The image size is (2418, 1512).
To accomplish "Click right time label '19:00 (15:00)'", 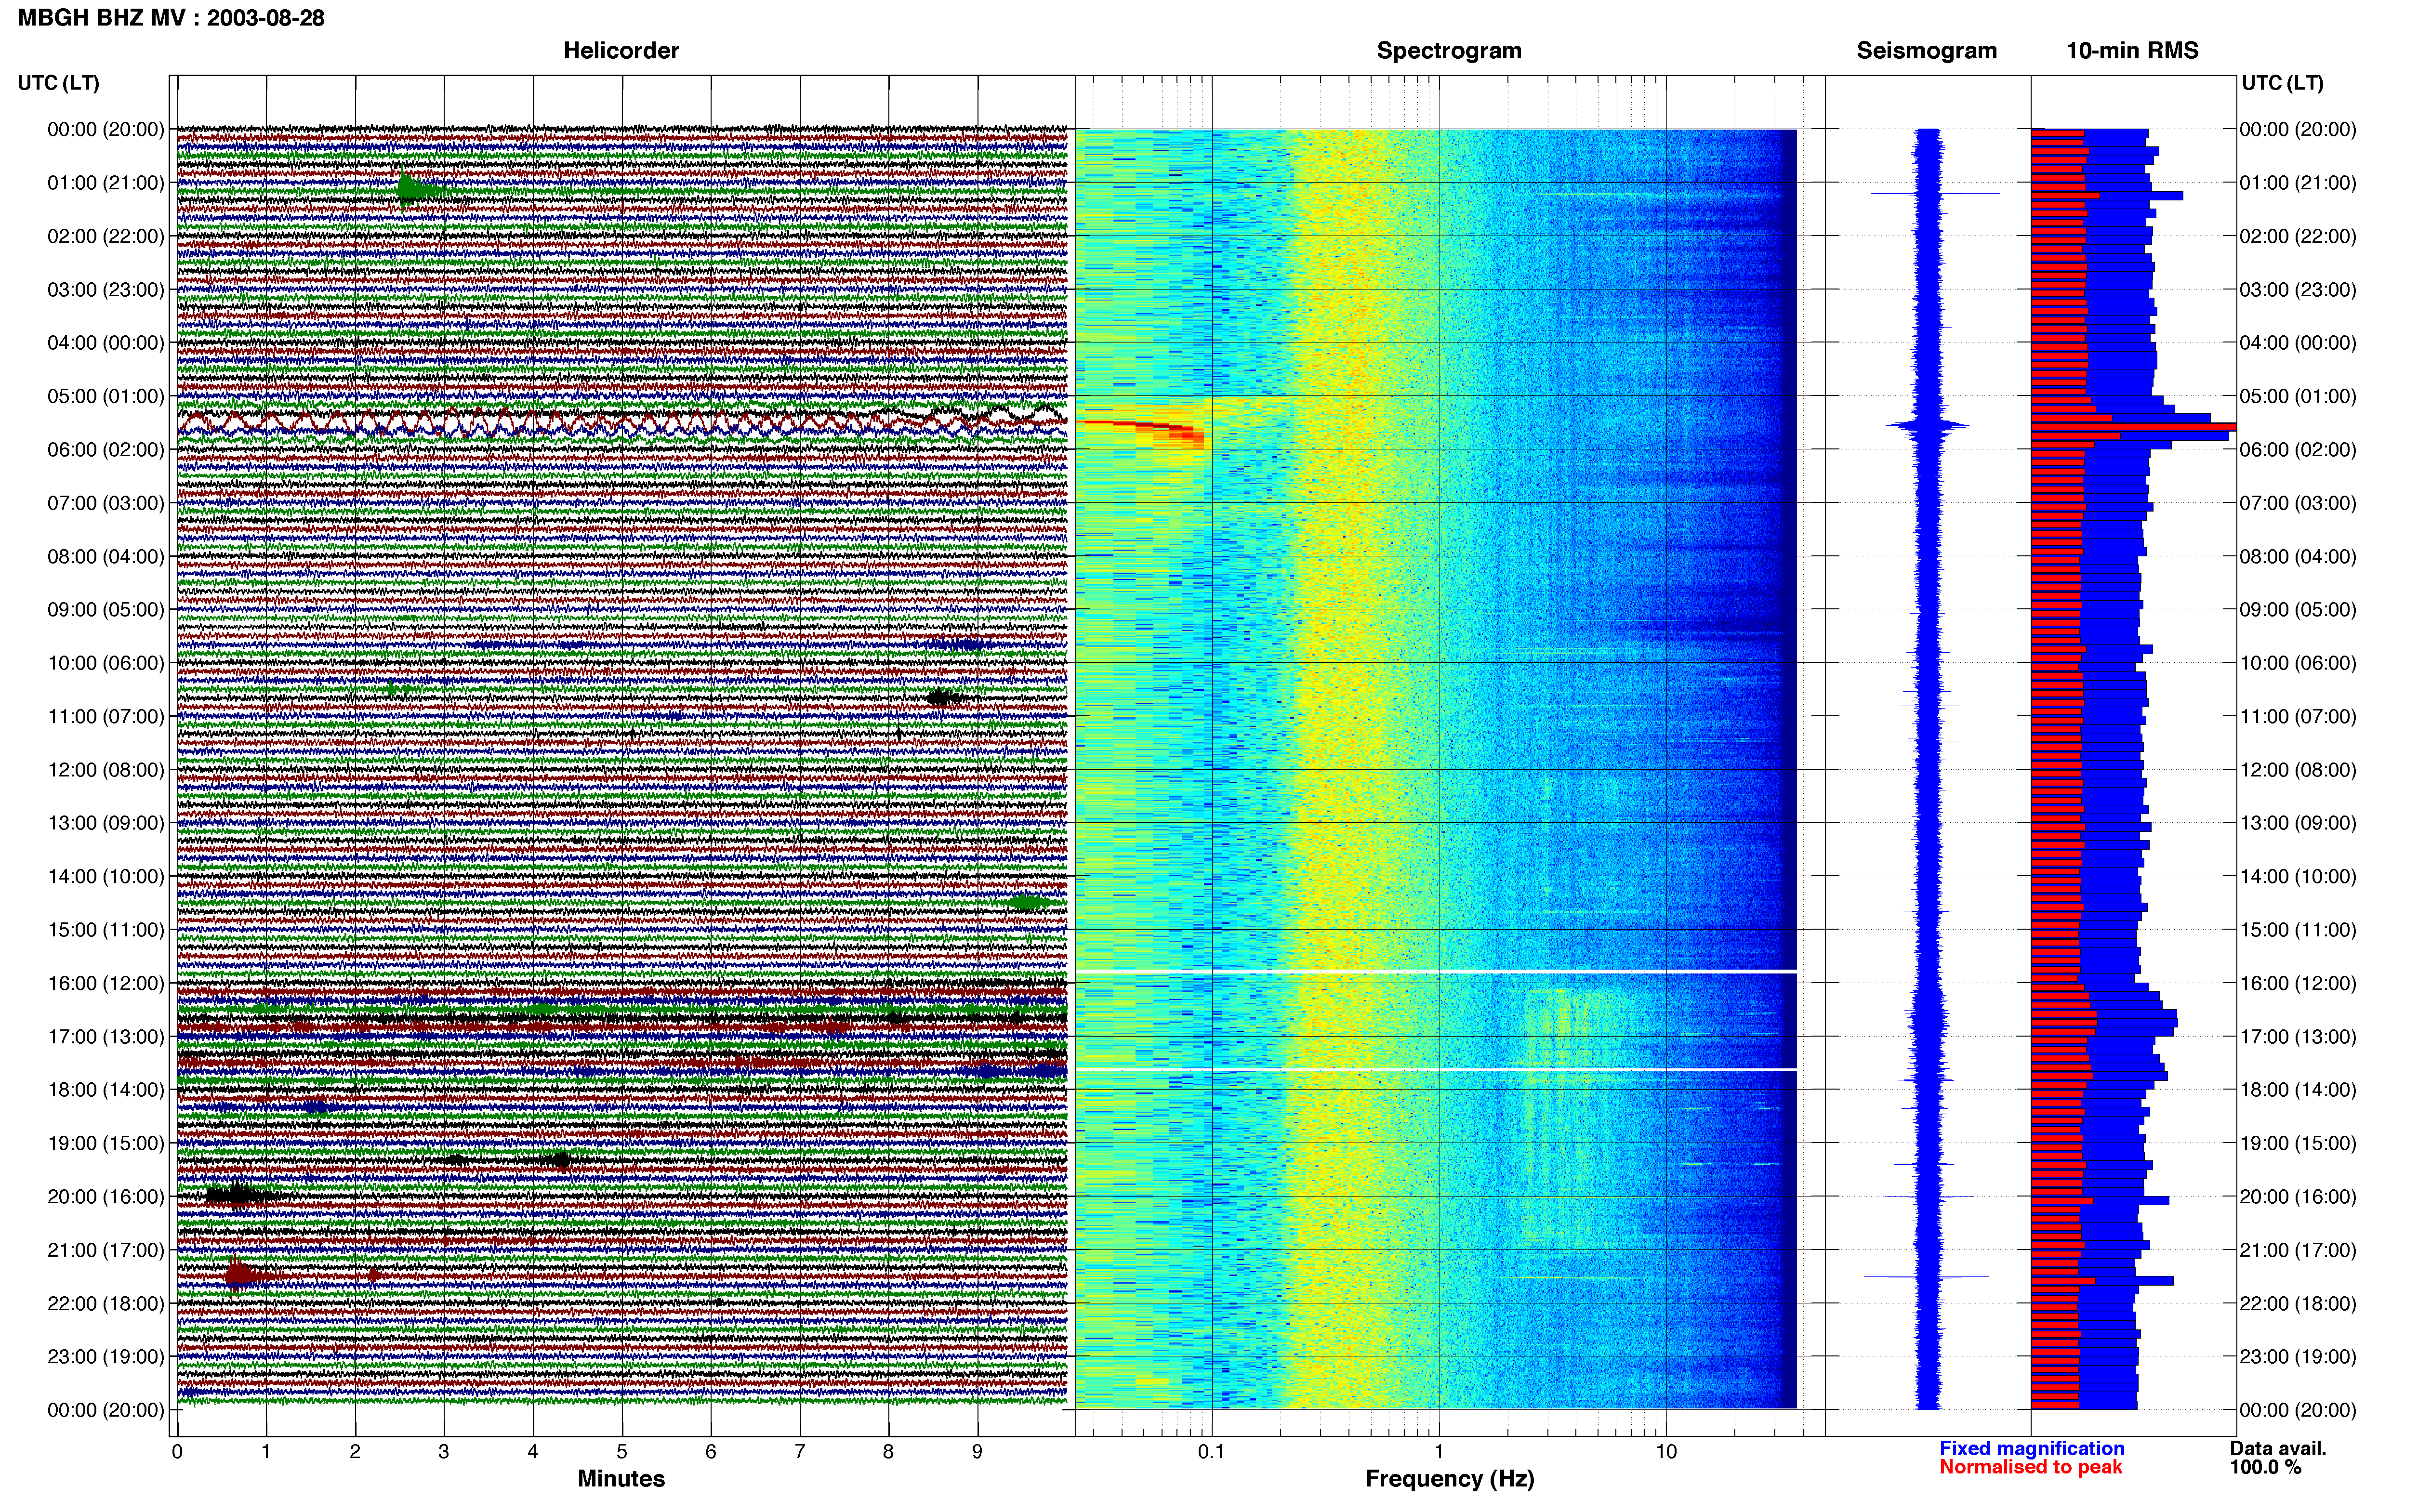I will (x=2298, y=1143).
